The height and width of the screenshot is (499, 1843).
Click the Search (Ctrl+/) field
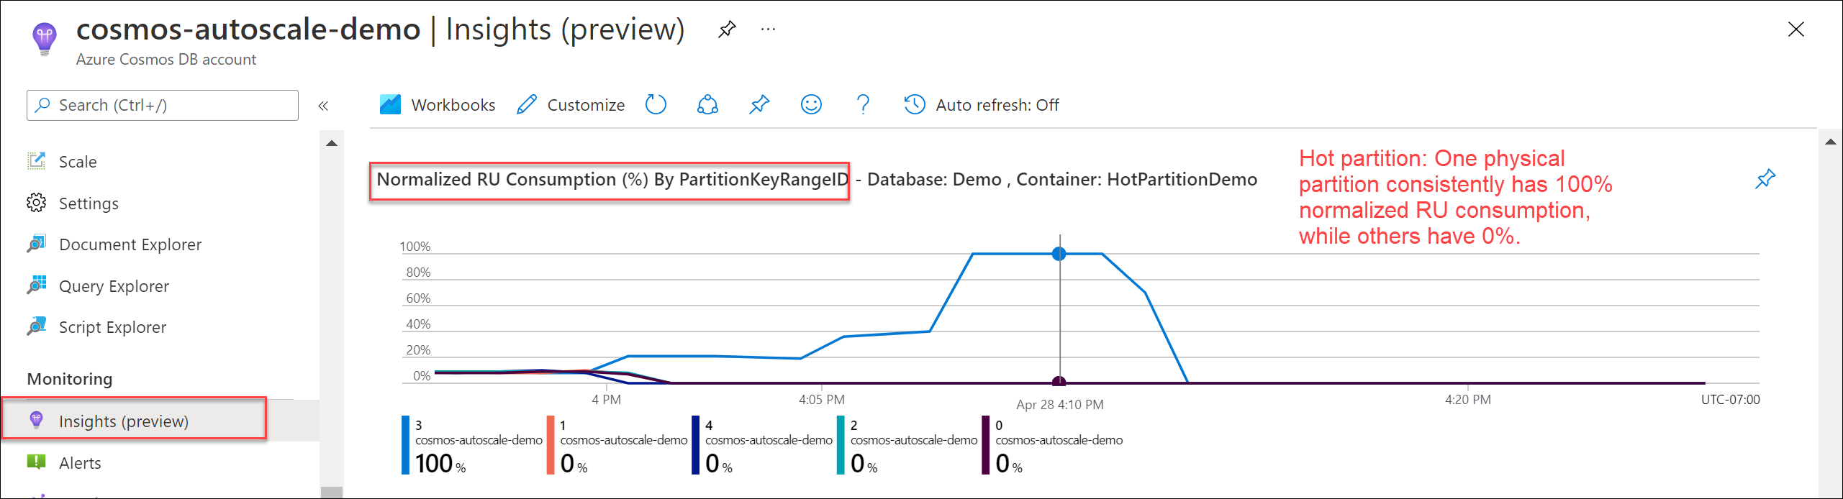(x=163, y=105)
